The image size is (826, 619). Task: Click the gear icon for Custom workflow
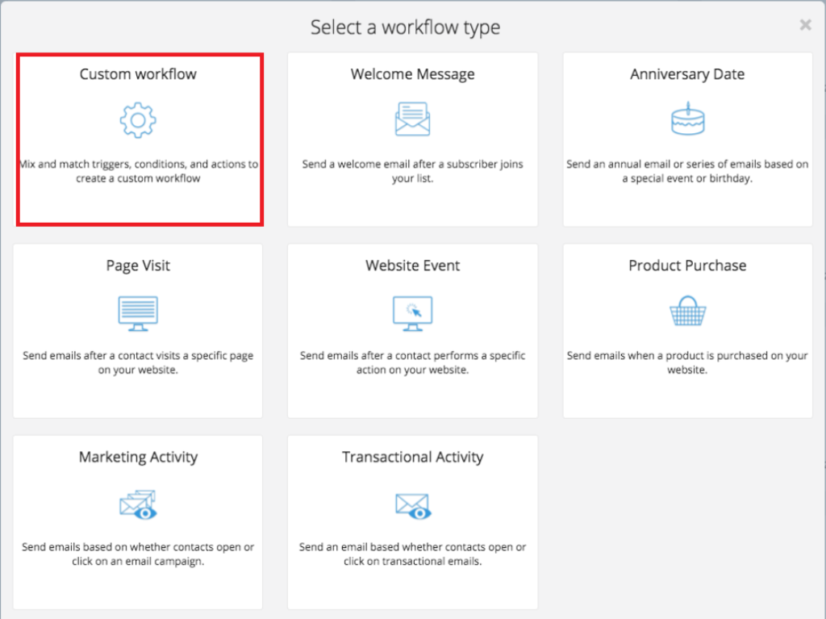click(138, 120)
